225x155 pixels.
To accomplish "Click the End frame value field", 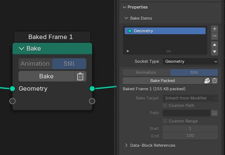I will pos(190,136).
